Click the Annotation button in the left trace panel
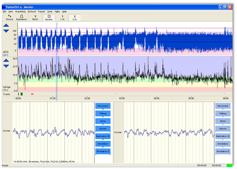Viewport: 237px width, 169px height. pos(103,144)
